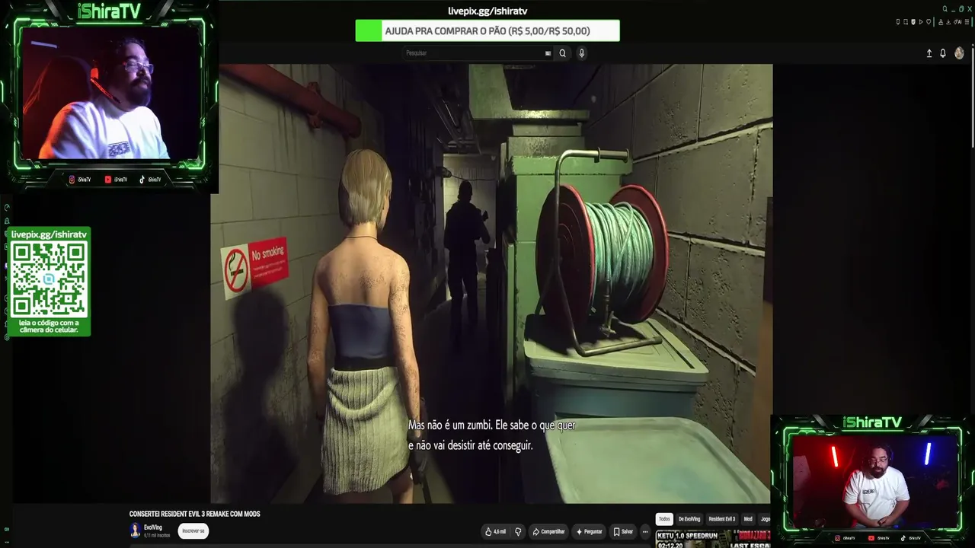Open YouTube notifications bell
Image resolution: width=975 pixels, height=548 pixels.
click(943, 53)
